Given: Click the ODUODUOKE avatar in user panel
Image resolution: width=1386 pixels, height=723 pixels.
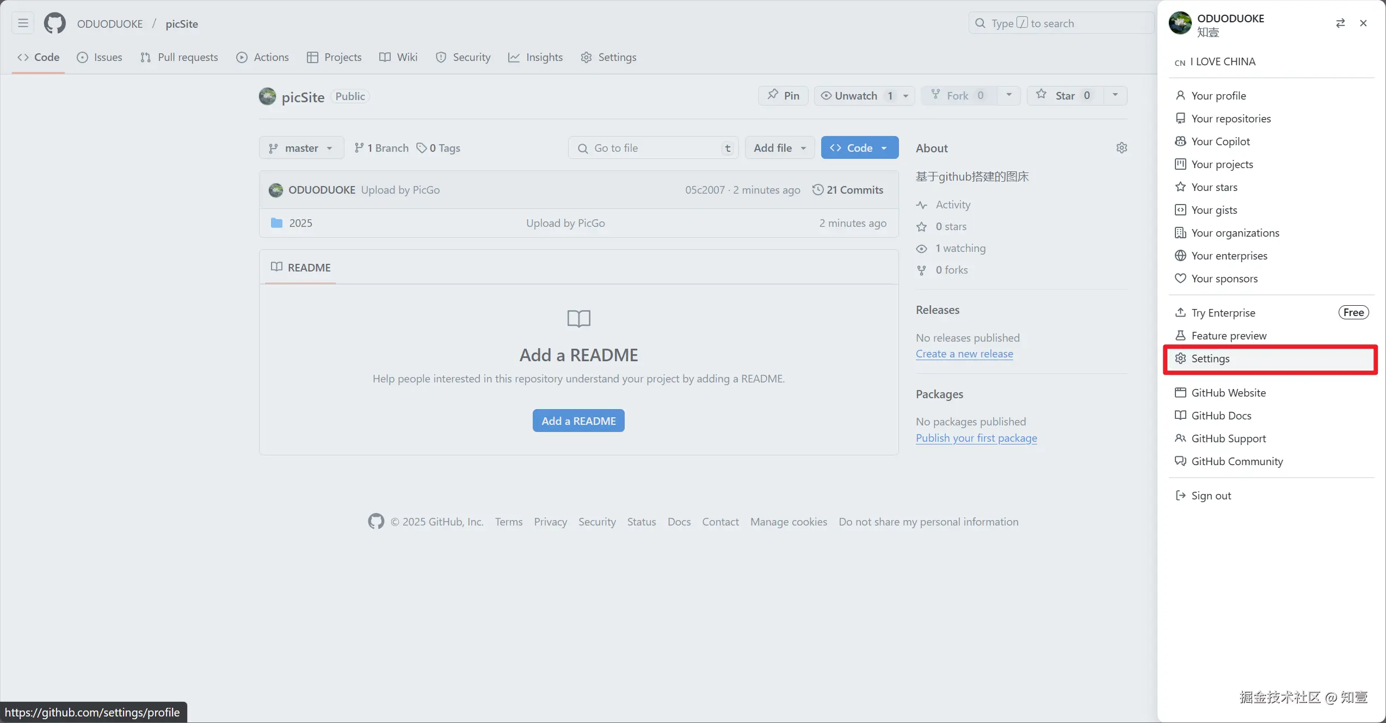Looking at the screenshot, I should point(1180,23).
